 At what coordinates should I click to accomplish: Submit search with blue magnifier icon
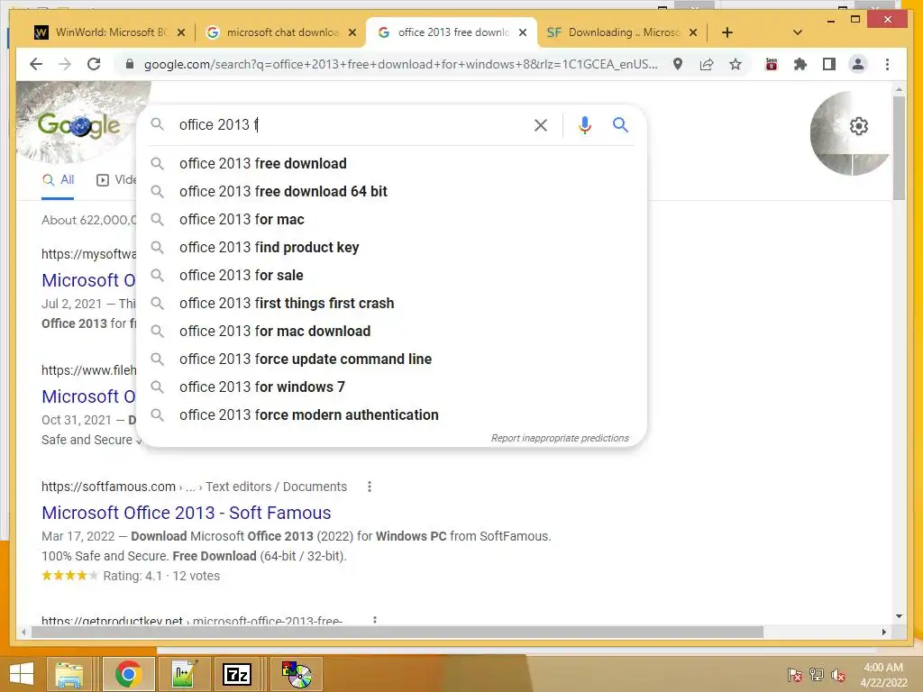click(x=620, y=124)
